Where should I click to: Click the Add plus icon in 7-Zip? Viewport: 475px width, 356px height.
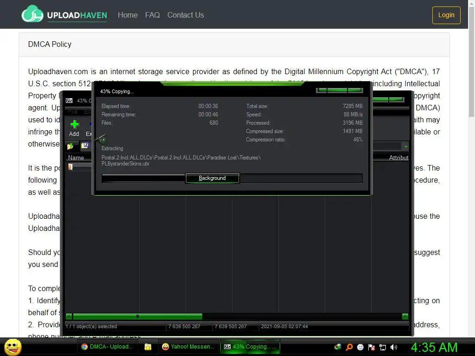coord(74,124)
